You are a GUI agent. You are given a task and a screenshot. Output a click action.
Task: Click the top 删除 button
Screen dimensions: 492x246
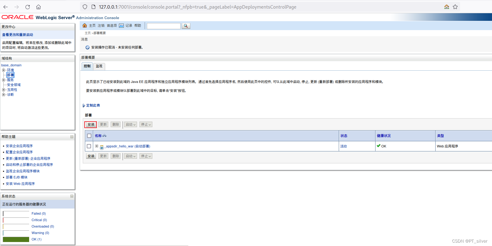point(116,124)
